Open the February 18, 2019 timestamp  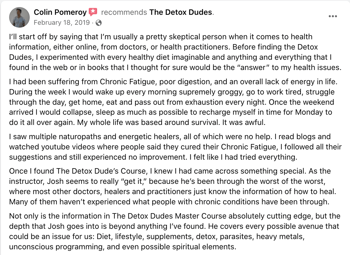click(x=62, y=22)
